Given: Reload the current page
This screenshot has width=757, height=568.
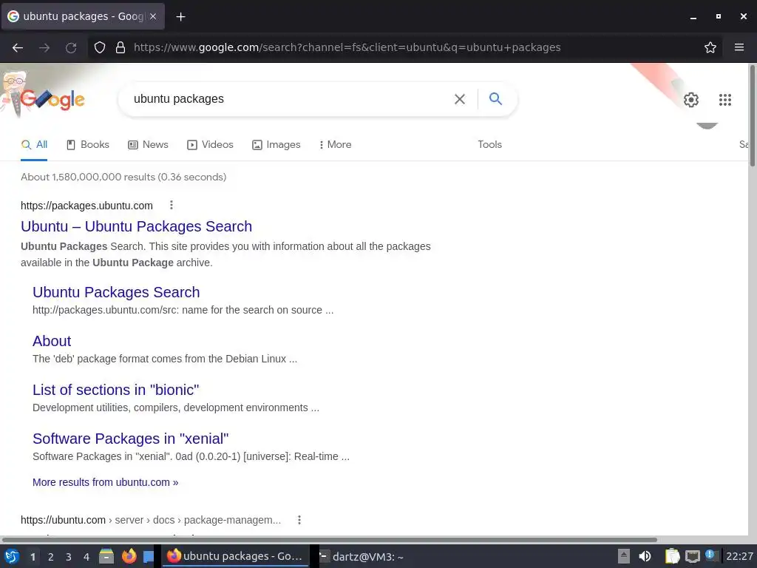Looking at the screenshot, I should (x=71, y=47).
